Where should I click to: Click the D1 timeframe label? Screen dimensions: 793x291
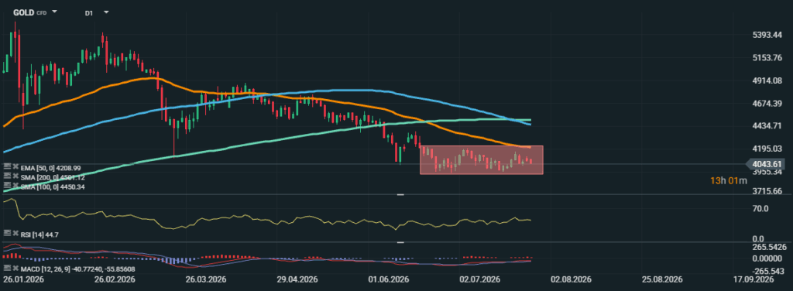(88, 12)
